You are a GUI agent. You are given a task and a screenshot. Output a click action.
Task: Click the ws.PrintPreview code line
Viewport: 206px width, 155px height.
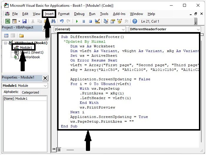pyautogui.click(x=97, y=107)
